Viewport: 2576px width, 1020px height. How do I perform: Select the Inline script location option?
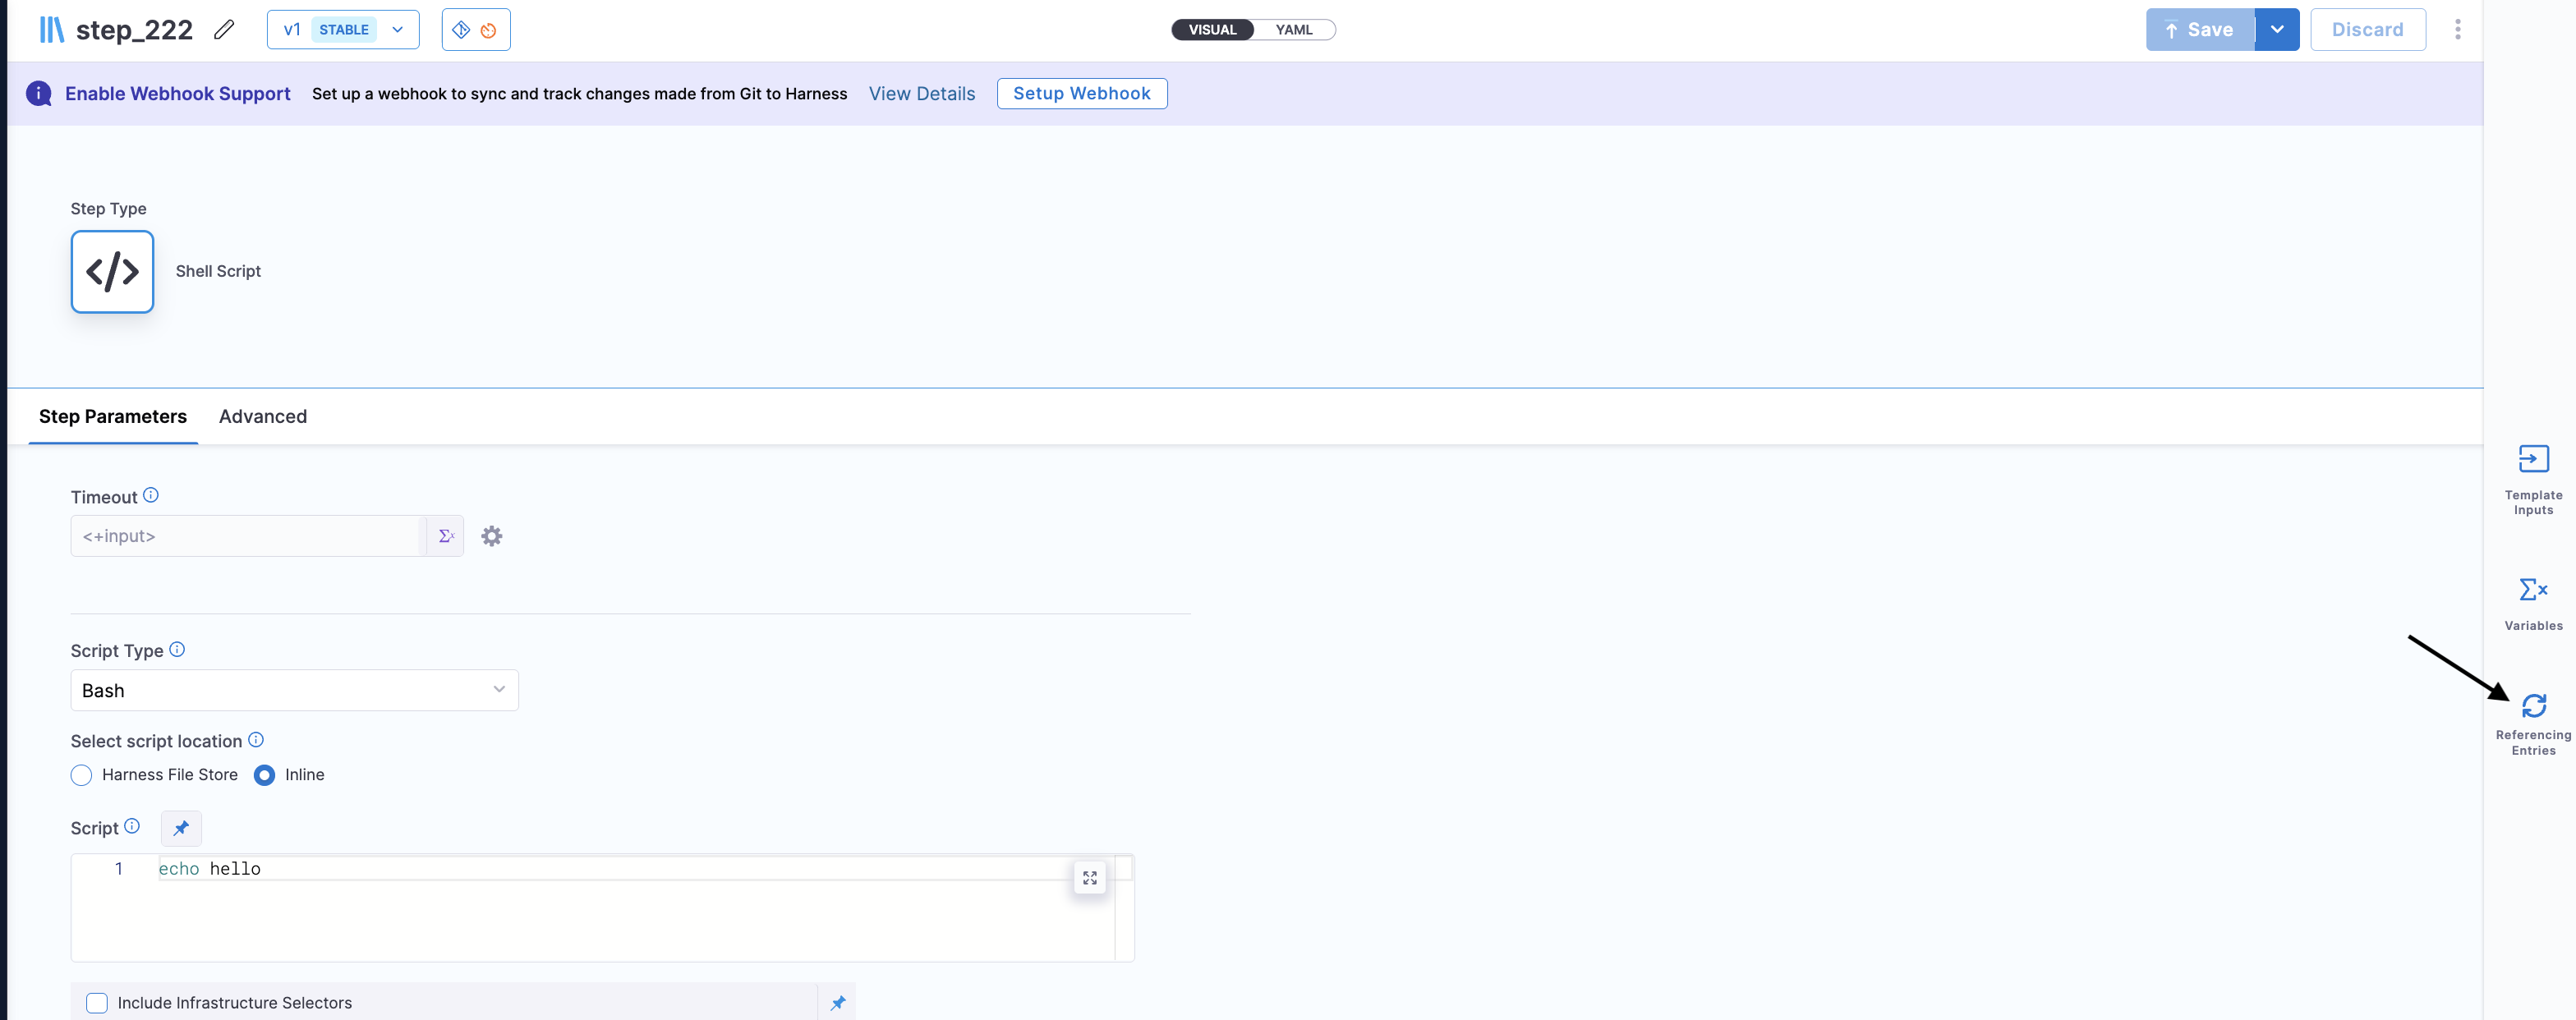click(x=264, y=775)
